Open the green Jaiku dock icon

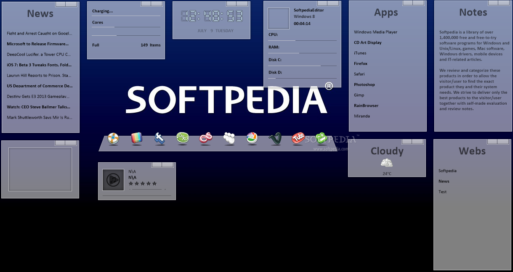(183, 137)
